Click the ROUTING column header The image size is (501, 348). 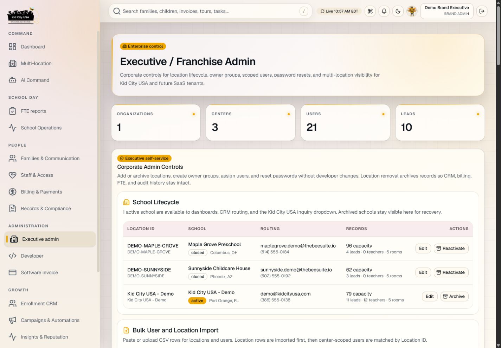(270, 228)
